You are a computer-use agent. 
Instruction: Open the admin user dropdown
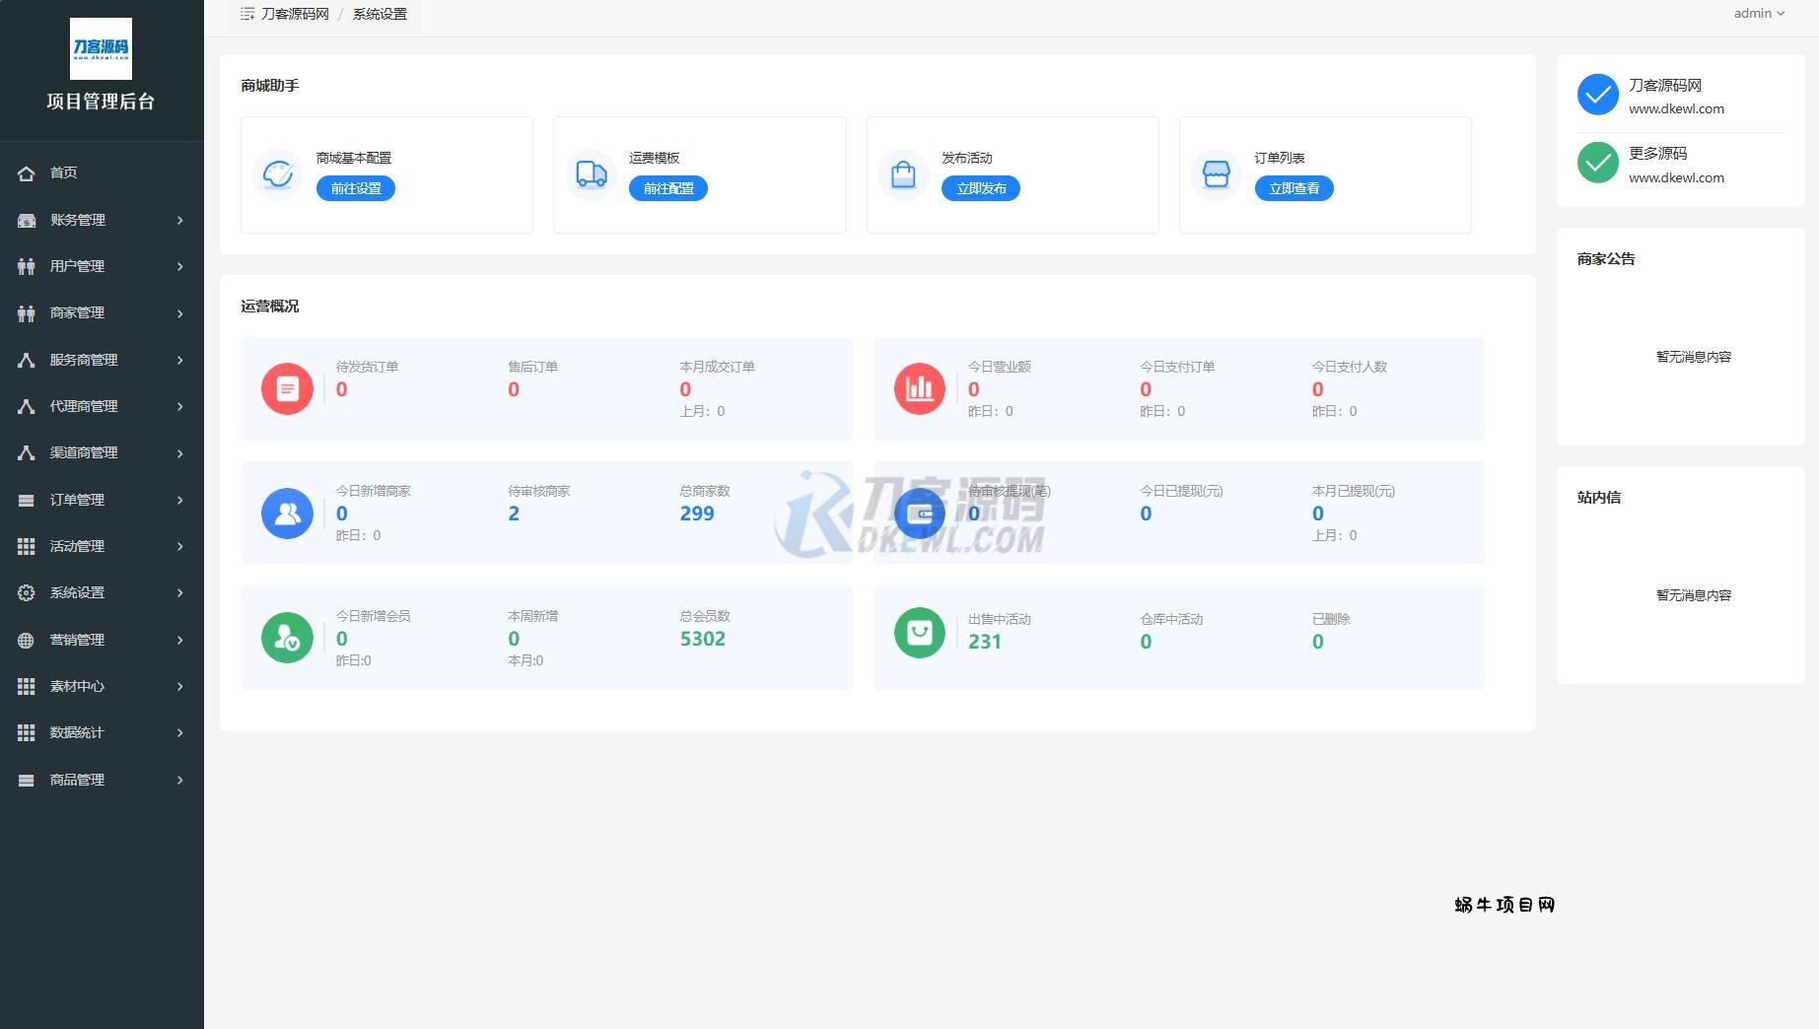1758,14
